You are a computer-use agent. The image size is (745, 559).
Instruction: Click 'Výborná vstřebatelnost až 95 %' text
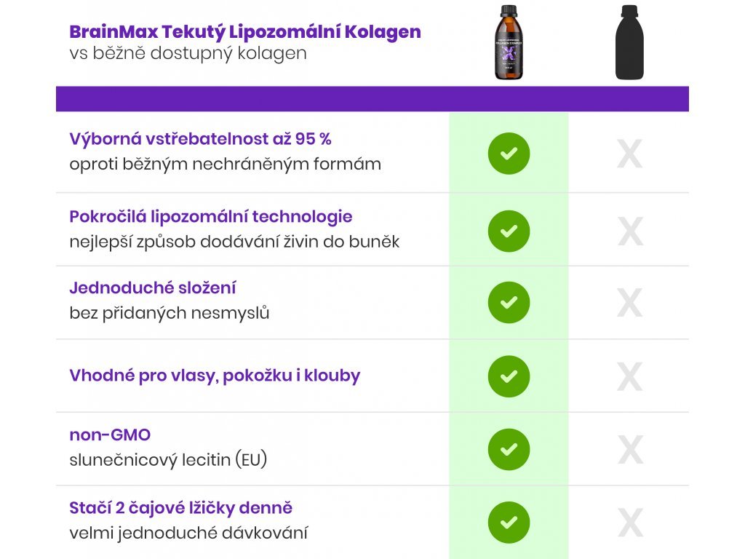tap(201, 139)
